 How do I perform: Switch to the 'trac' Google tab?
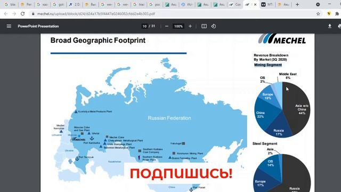click(x=139, y=4)
